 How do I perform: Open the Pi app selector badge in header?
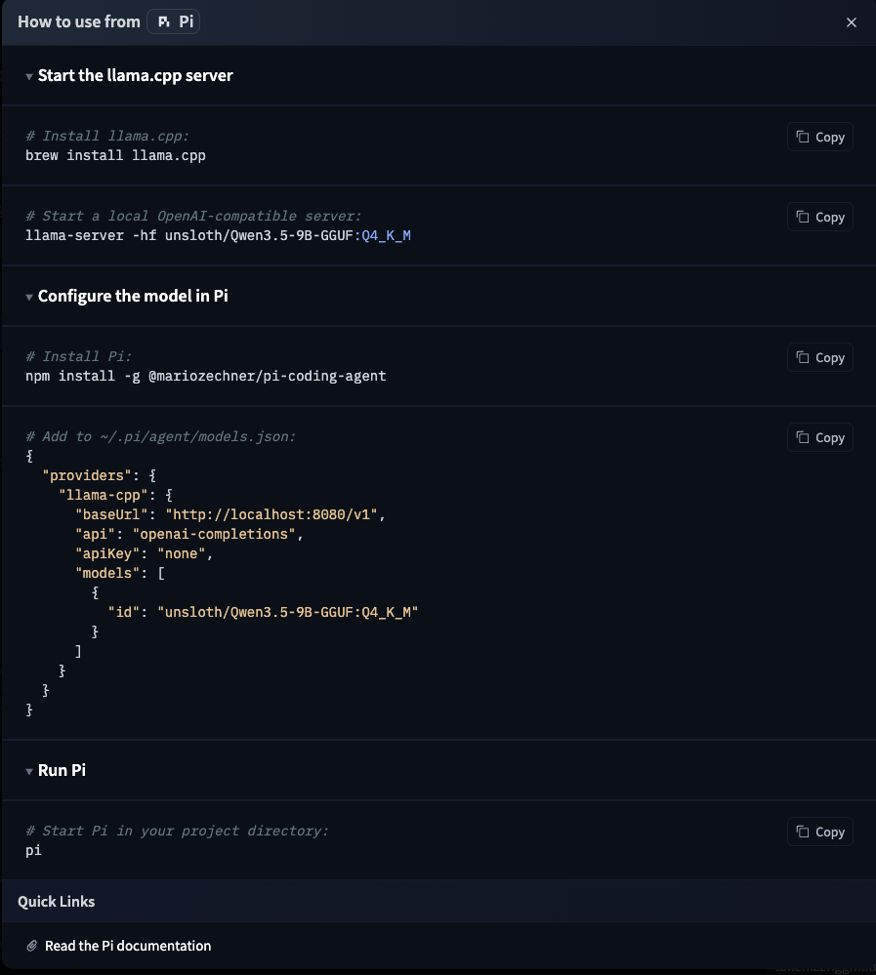coord(173,21)
